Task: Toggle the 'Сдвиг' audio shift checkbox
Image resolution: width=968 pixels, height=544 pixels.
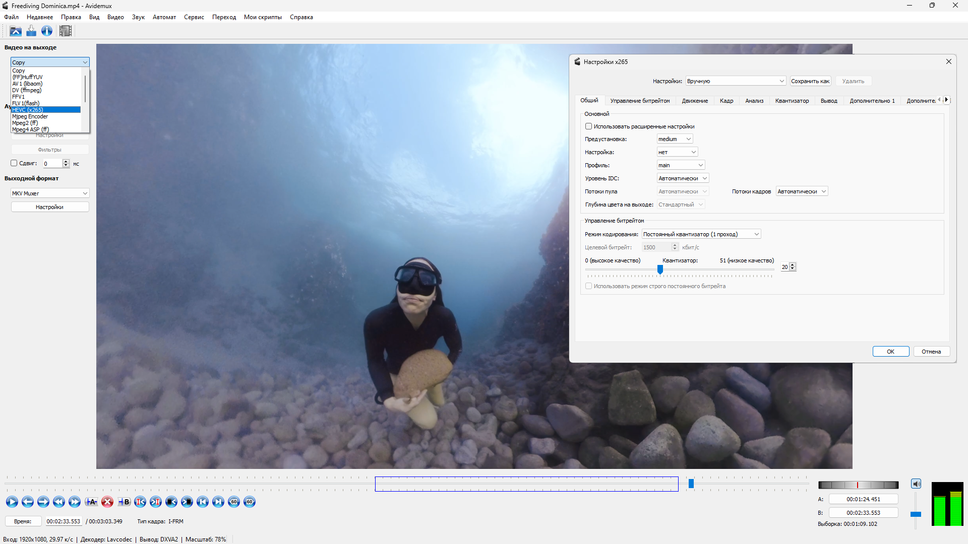Action: tap(14, 163)
